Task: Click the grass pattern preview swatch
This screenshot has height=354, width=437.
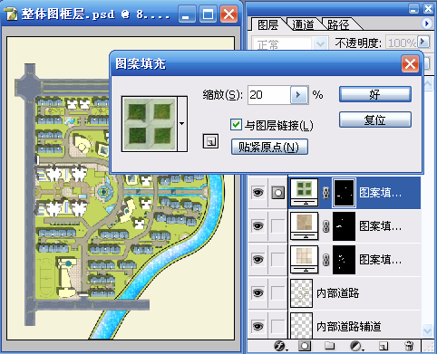Action: (x=150, y=124)
